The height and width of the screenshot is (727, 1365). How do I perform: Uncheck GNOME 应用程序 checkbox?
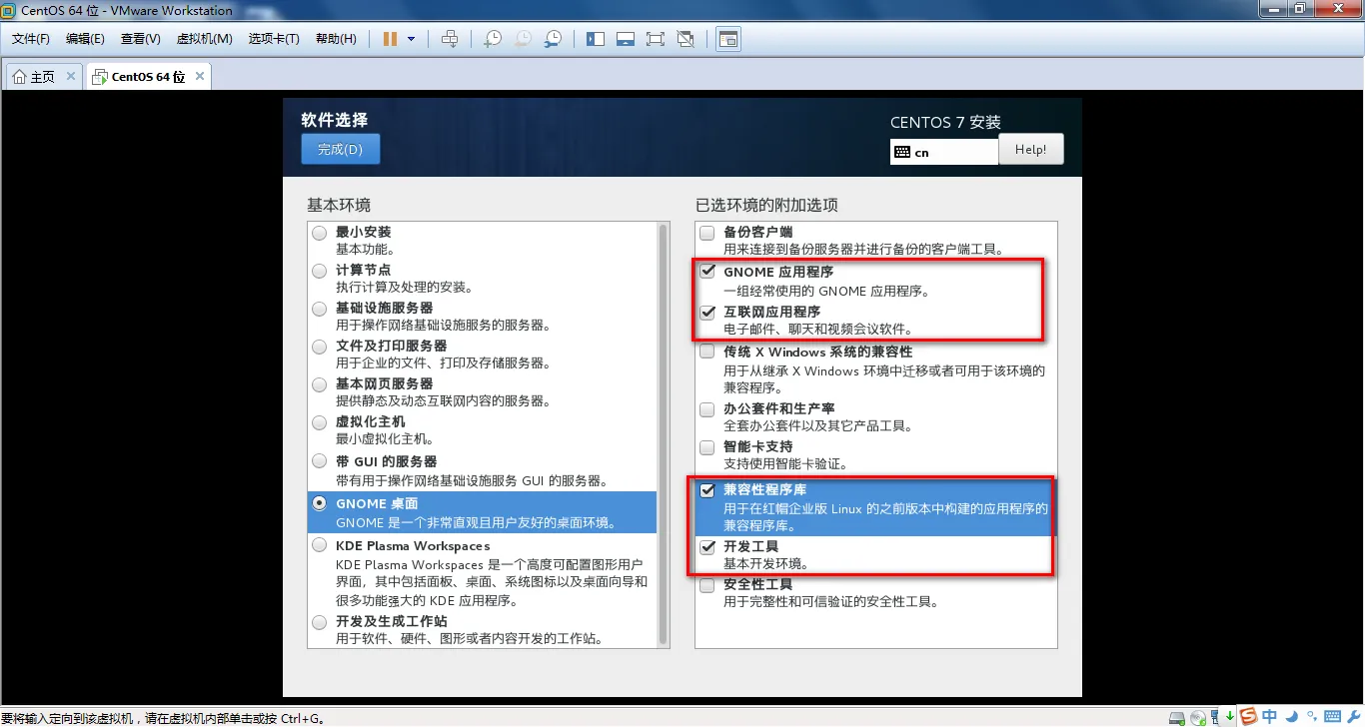(707, 271)
